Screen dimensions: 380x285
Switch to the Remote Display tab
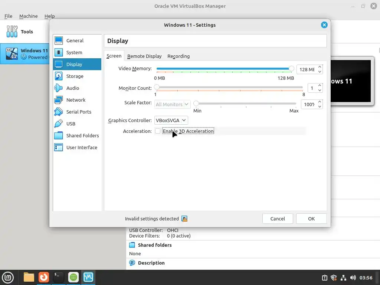click(x=144, y=56)
